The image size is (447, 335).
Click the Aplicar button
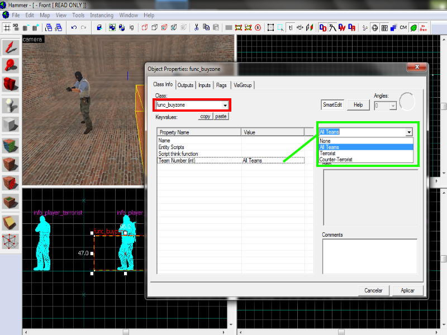pyautogui.click(x=408, y=290)
